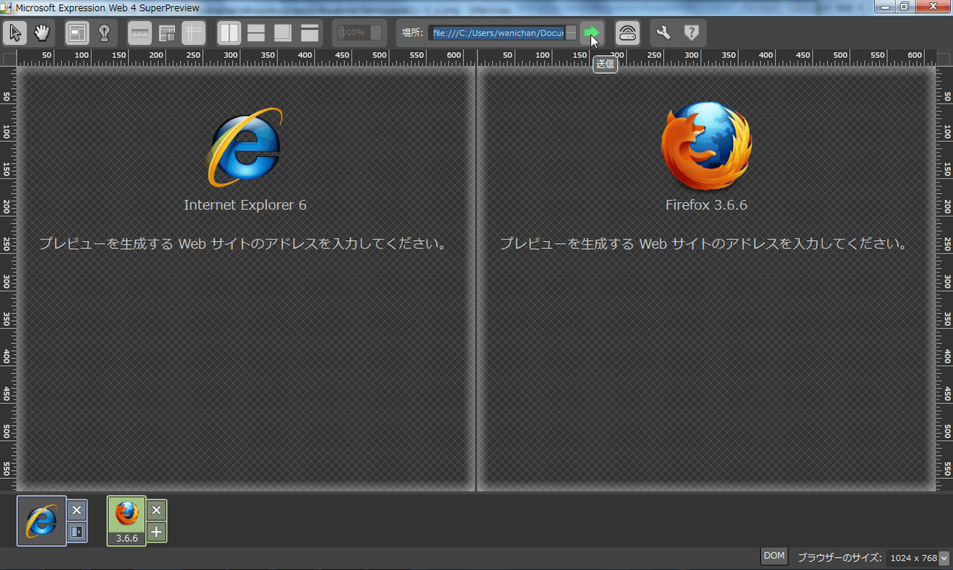The height and width of the screenshot is (570, 953).
Task: Remove the Firefox 3.6.6 browser from the list
Action: point(157,510)
